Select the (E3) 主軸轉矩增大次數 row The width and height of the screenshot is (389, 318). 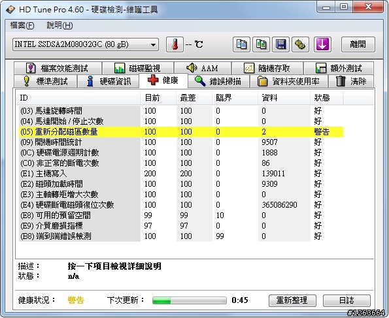181,195
